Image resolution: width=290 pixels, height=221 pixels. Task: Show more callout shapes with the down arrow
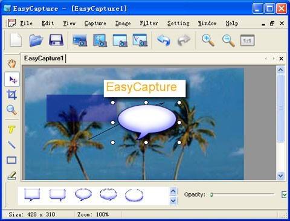[x=173, y=200]
